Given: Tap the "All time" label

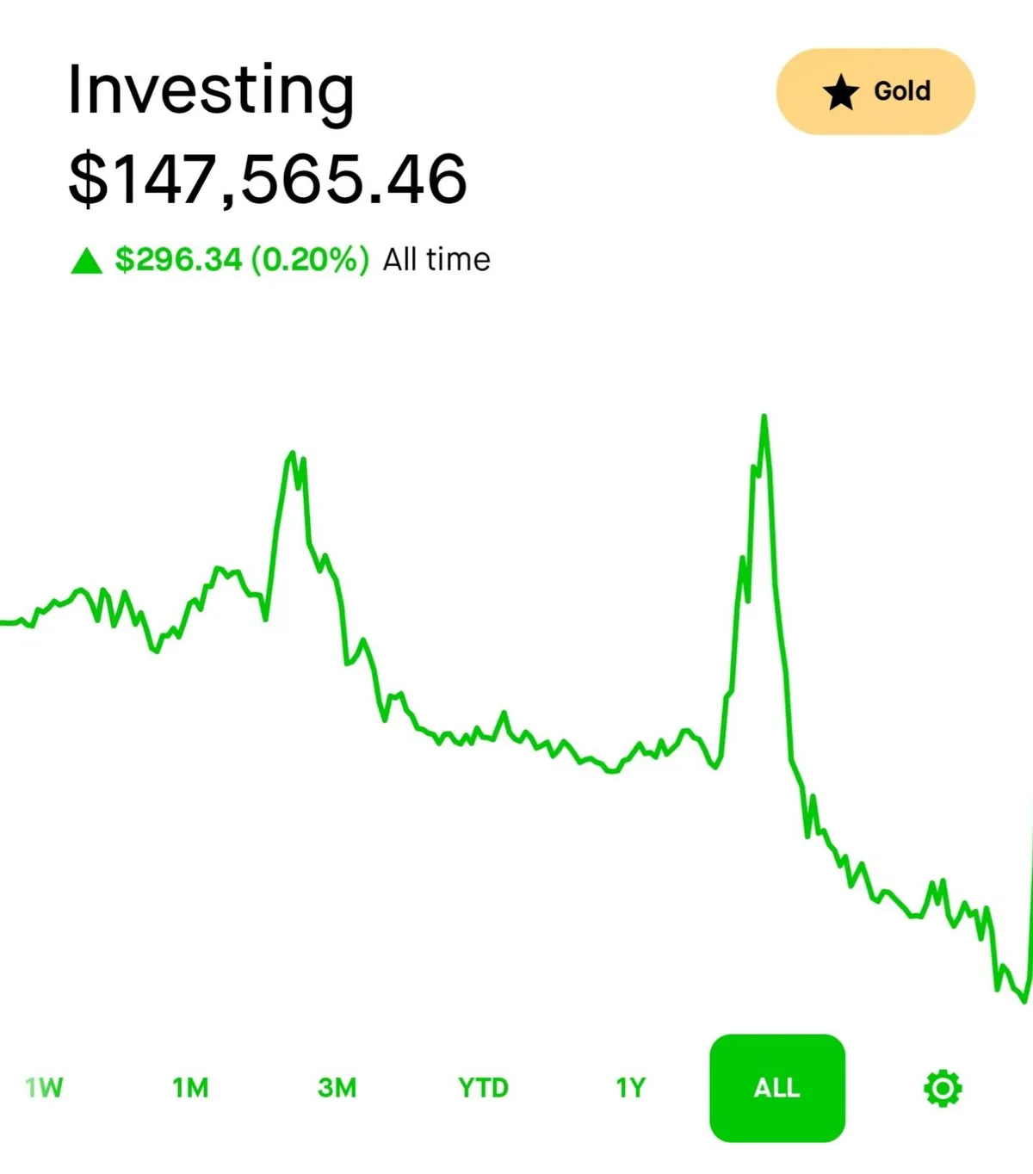Looking at the screenshot, I should pyautogui.click(x=436, y=259).
